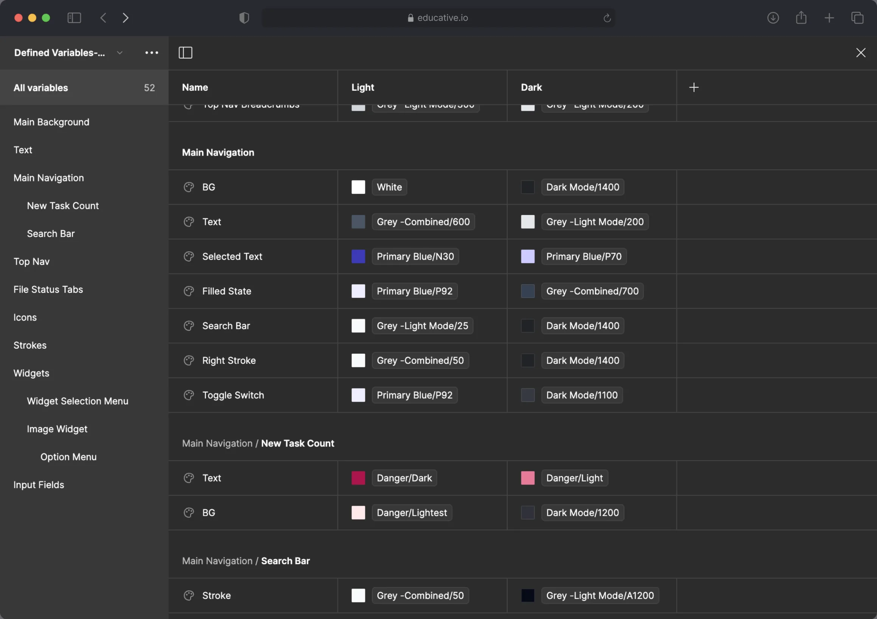Screen dimensions: 877x619
Task: Select All variables in the sidebar
Action: click(84, 88)
